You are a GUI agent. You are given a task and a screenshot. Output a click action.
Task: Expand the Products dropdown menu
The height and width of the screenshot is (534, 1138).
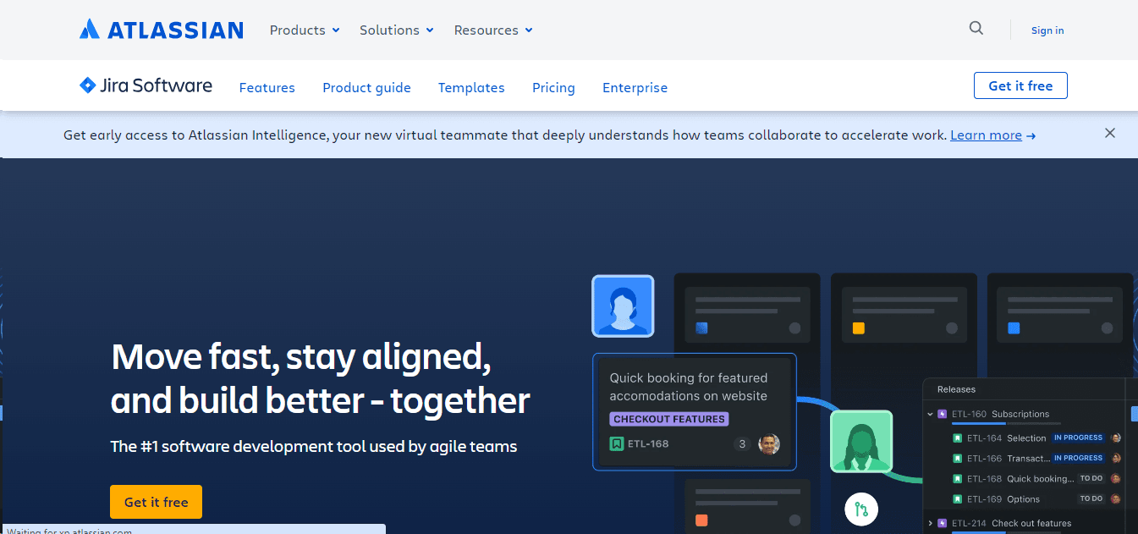coord(305,30)
